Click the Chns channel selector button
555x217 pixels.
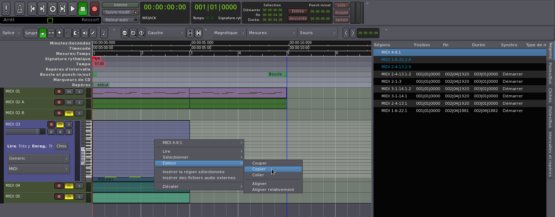coord(61,146)
